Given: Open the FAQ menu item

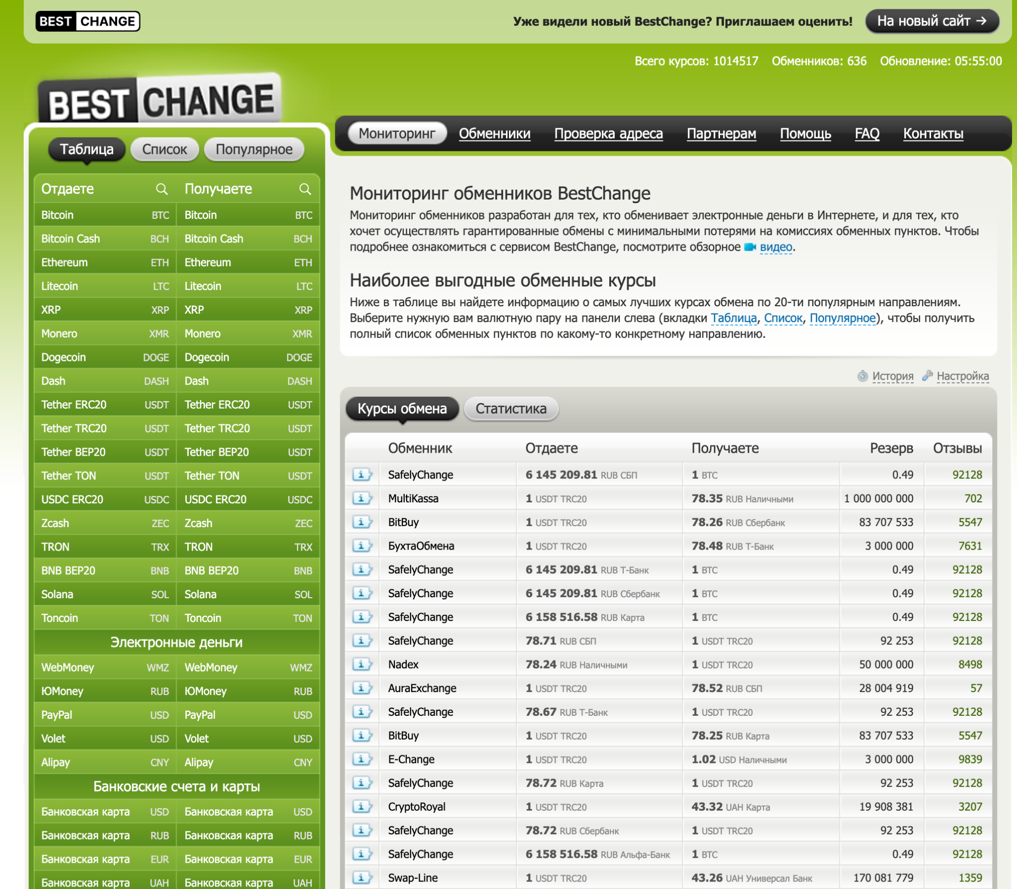Looking at the screenshot, I should (867, 134).
